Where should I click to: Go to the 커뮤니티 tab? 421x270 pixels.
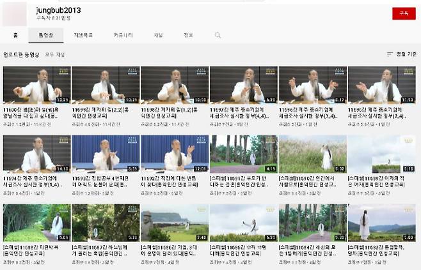123,35
